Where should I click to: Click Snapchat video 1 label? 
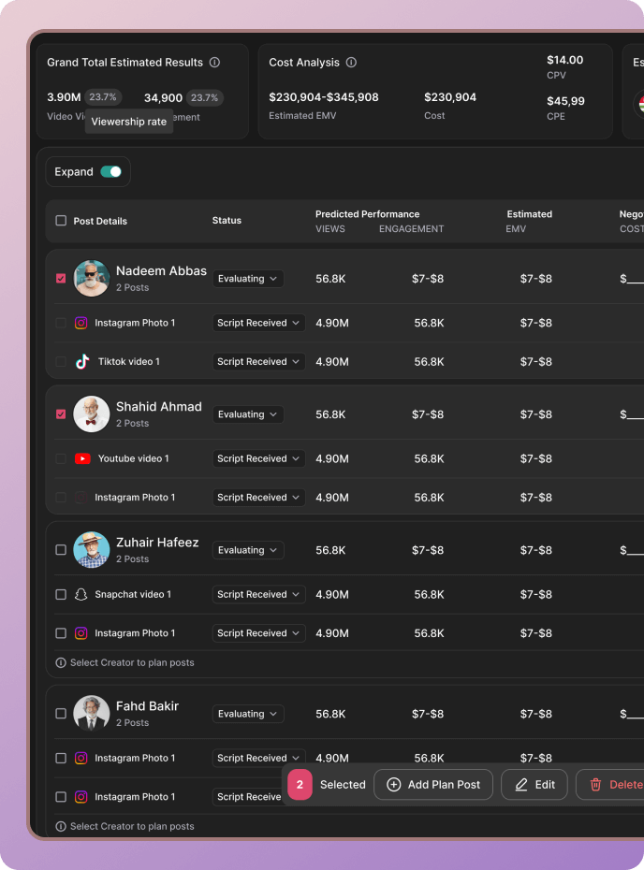[x=133, y=594]
